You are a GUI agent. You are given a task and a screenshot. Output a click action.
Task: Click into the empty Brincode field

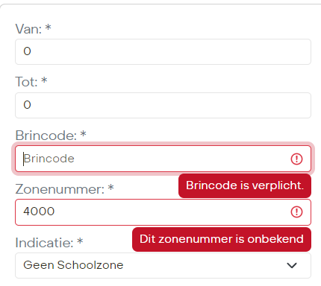pyautogui.click(x=163, y=159)
